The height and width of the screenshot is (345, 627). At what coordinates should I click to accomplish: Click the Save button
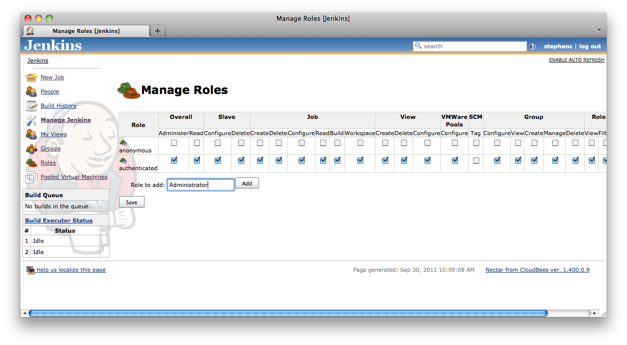point(132,202)
